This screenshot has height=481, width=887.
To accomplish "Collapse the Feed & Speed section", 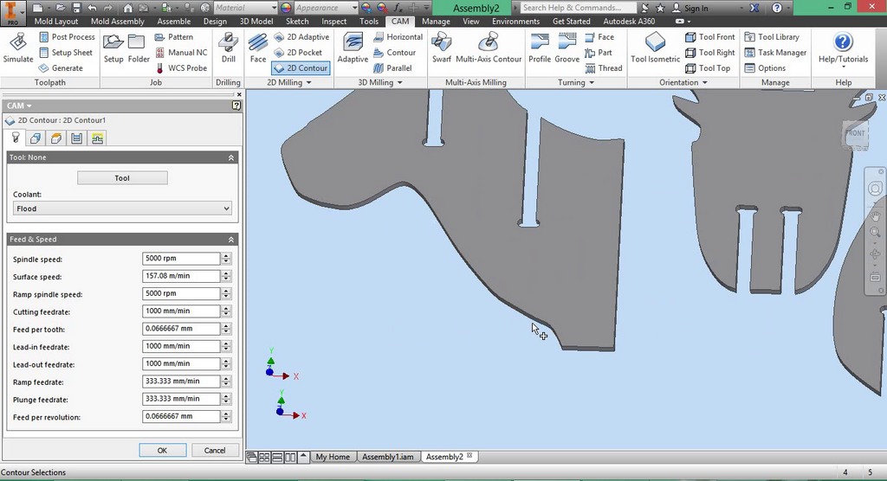I will point(230,240).
